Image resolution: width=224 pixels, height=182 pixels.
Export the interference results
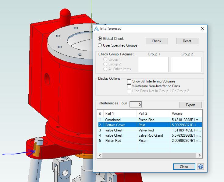coord(190,105)
